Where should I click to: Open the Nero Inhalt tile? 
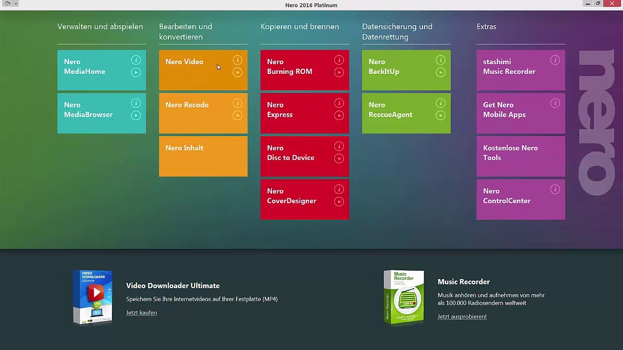point(203,156)
